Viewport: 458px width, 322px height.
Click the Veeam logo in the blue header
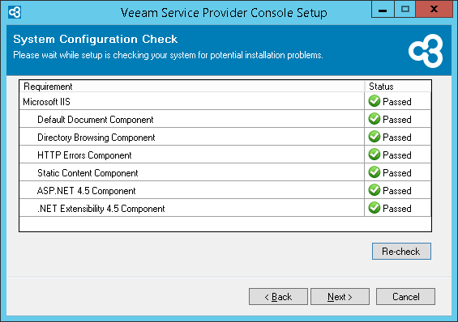pyautogui.click(x=426, y=51)
